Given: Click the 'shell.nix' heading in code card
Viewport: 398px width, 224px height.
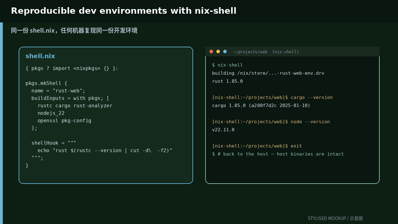Looking at the screenshot, I should click(x=40, y=56).
